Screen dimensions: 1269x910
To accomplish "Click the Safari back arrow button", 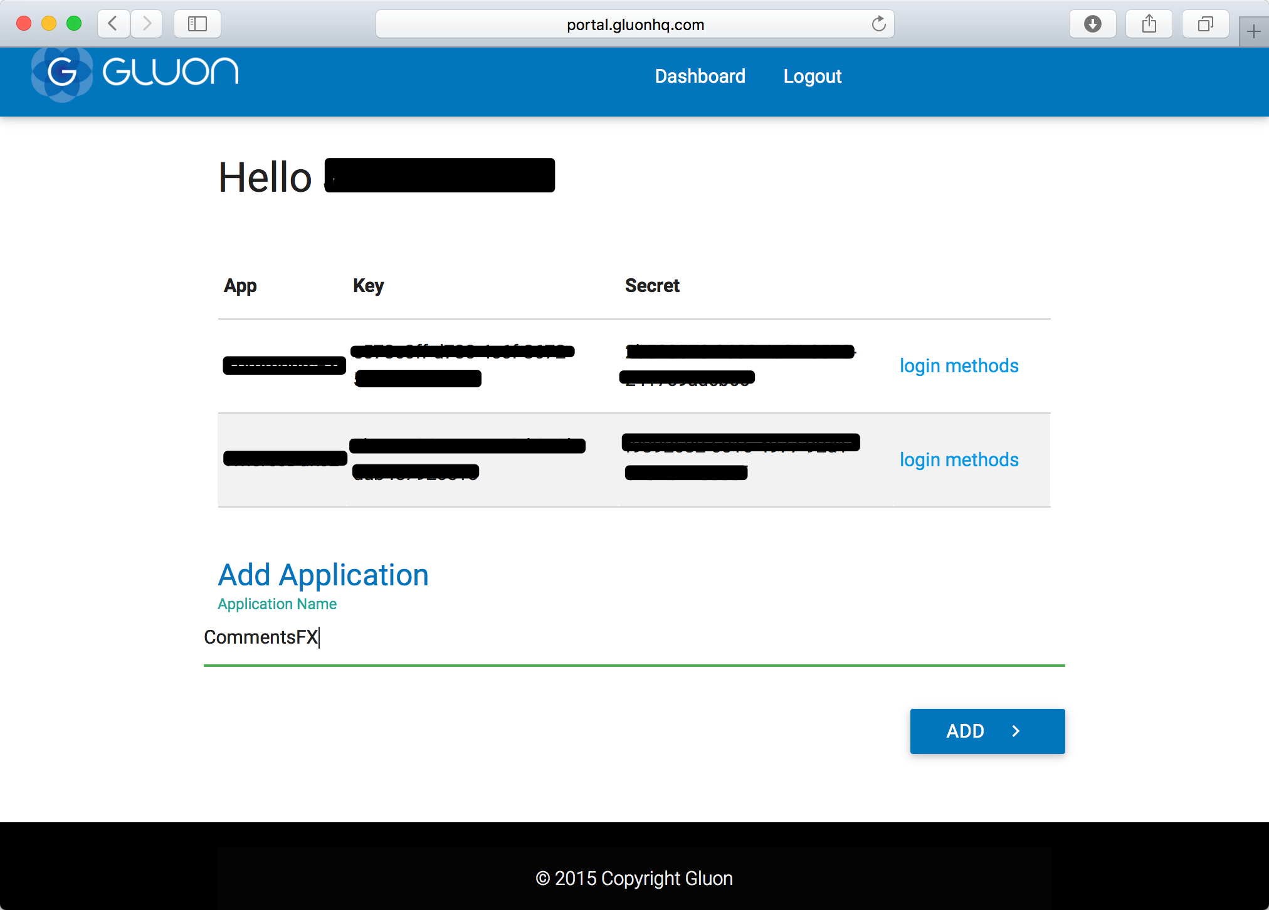I will [113, 24].
